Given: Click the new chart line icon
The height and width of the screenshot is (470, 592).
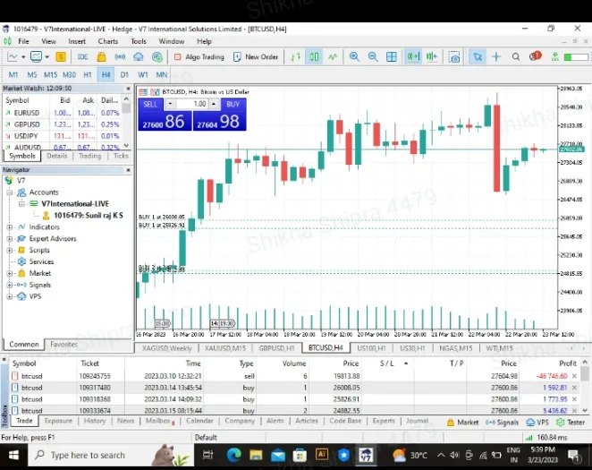Looking at the screenshot, I should [13, 57].
